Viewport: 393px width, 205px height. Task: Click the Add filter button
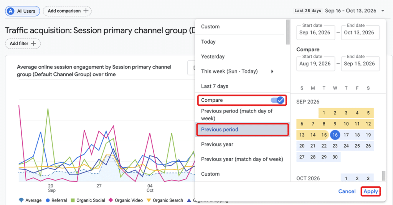[23, 44]
